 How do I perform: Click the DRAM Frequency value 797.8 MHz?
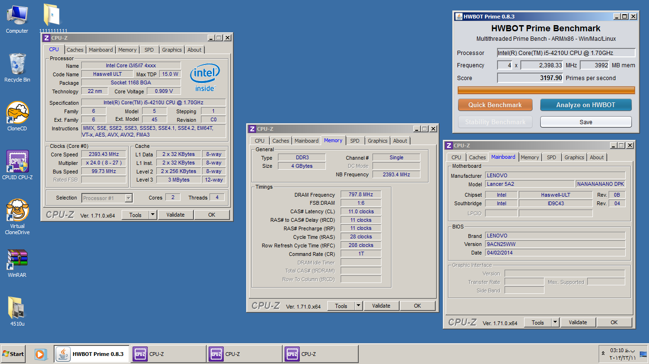click(x=361, y=194)
